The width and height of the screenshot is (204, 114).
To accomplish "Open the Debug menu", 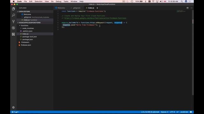I will tap(58, 1).
